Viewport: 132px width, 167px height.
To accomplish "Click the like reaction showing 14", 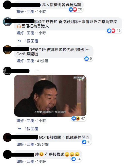I will click(x=76, y=159).
